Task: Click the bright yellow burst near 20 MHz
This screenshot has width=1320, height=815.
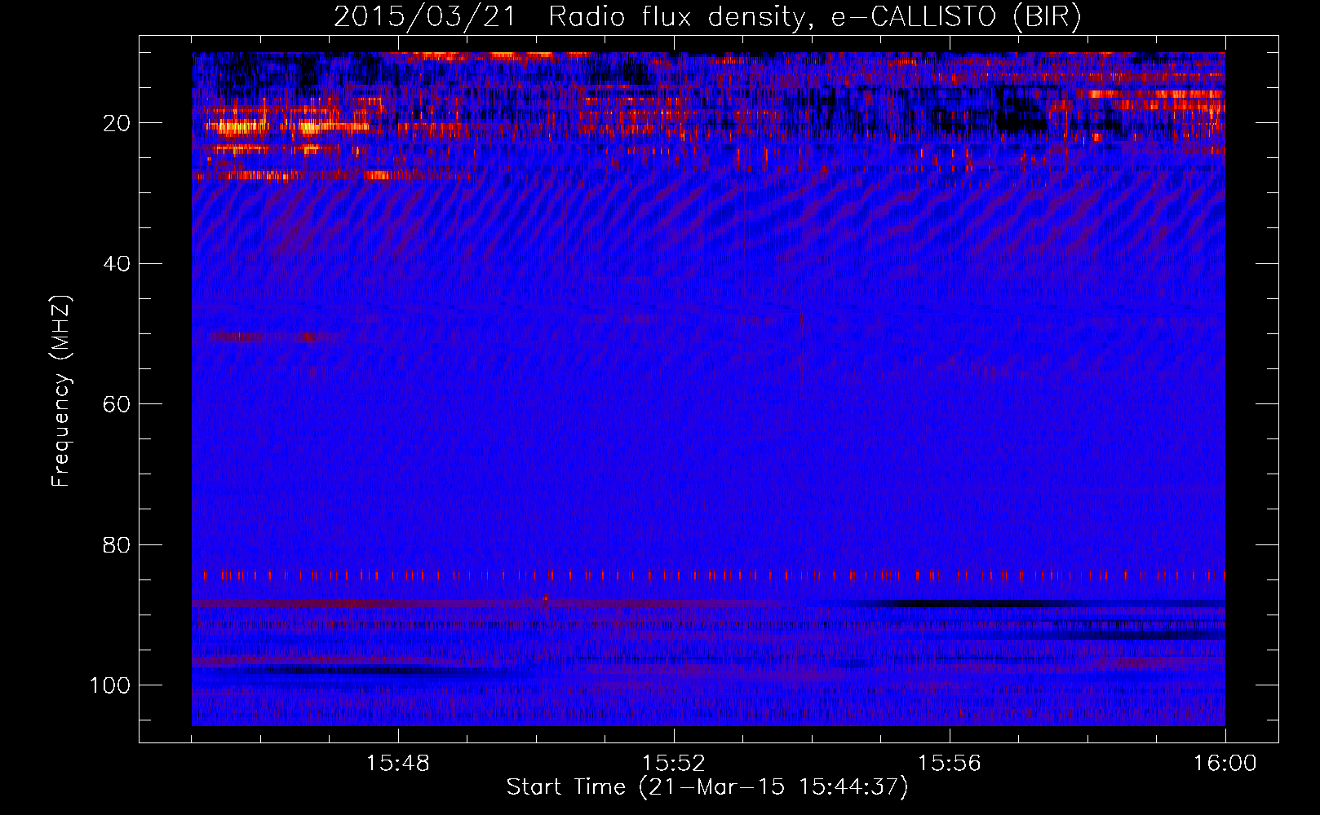Action: 237,126
